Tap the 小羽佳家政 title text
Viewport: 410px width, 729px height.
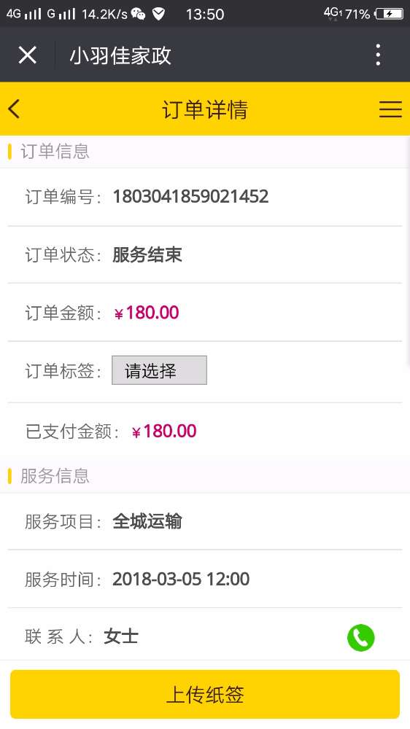120,56
